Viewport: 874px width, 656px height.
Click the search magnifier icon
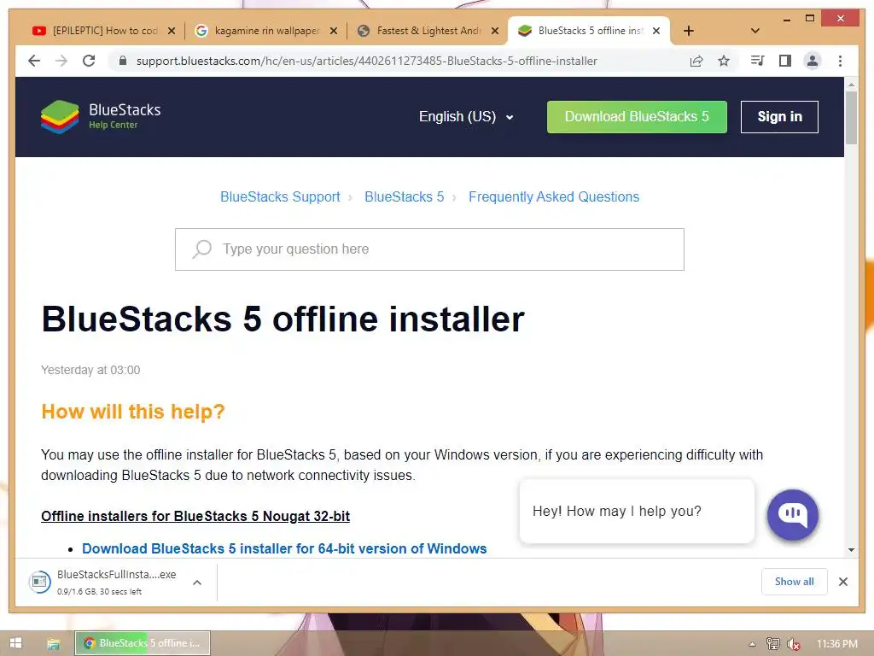[x=201, y=249]
